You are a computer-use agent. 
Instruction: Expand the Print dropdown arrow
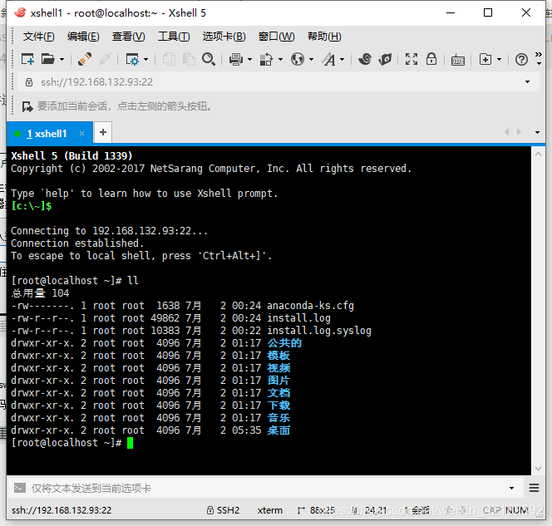point(250,60)
